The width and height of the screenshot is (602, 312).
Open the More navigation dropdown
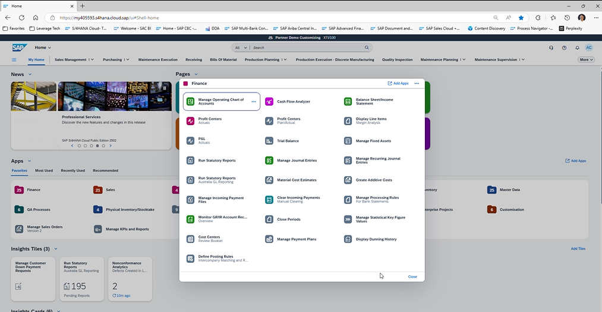587,60
